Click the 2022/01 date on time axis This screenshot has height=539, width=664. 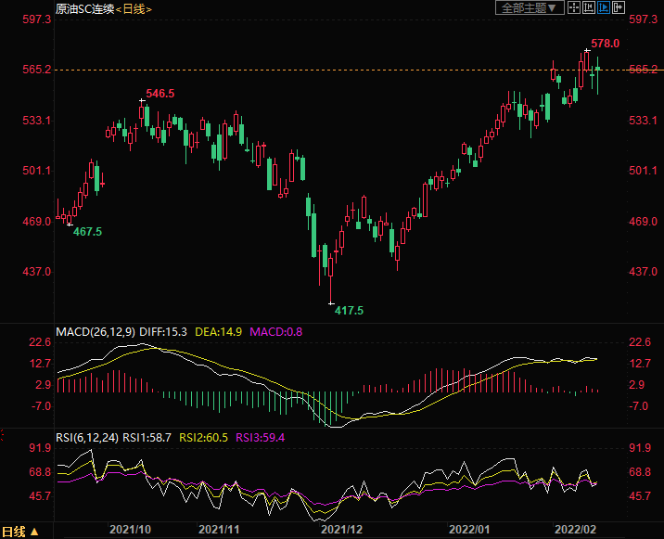(x=467, y=529)
